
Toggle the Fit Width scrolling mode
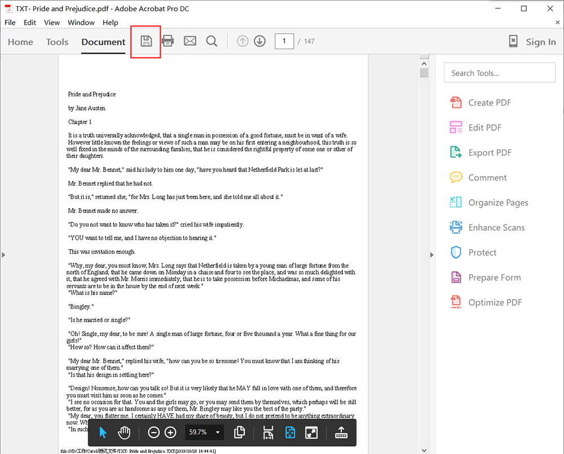coord(268,433)
